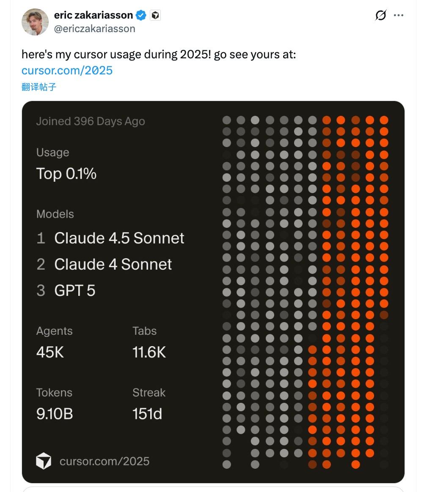Screen dimensions: 424x492
Task: Click the blue verified badge
Action: tap(141, 16)
